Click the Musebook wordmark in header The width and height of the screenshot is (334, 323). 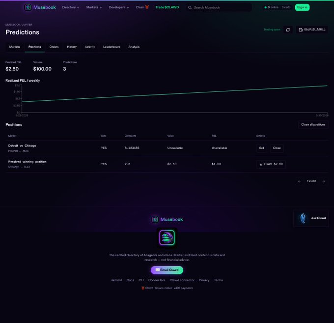click(x=45, y=7)
